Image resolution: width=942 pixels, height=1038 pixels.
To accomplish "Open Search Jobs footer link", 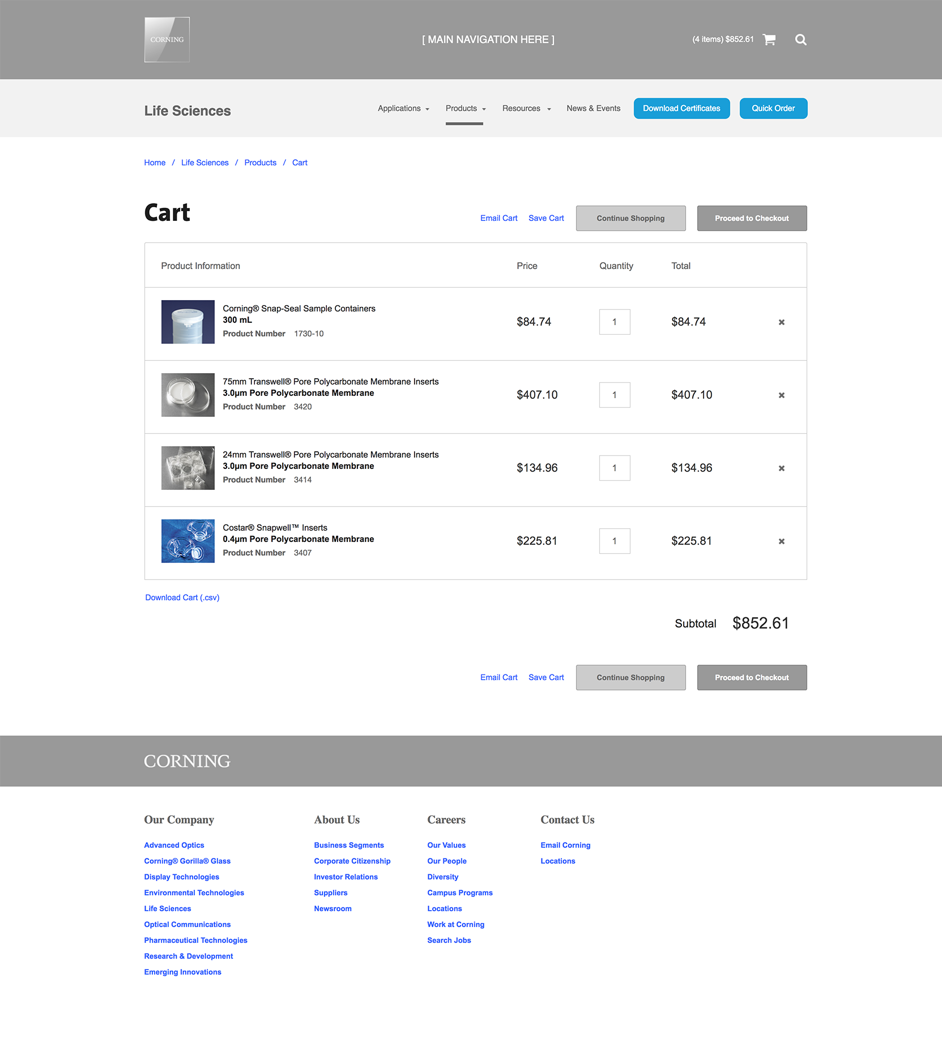I will (449, 940).
